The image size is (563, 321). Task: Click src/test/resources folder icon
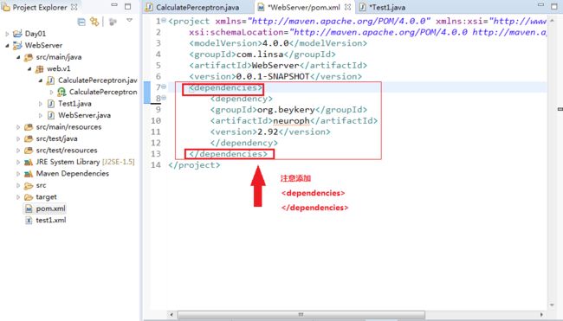[x=29, y=151]
